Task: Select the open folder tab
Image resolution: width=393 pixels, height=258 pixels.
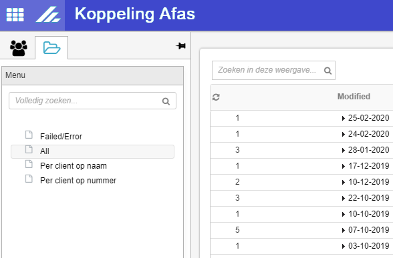Action: point(51,48)
